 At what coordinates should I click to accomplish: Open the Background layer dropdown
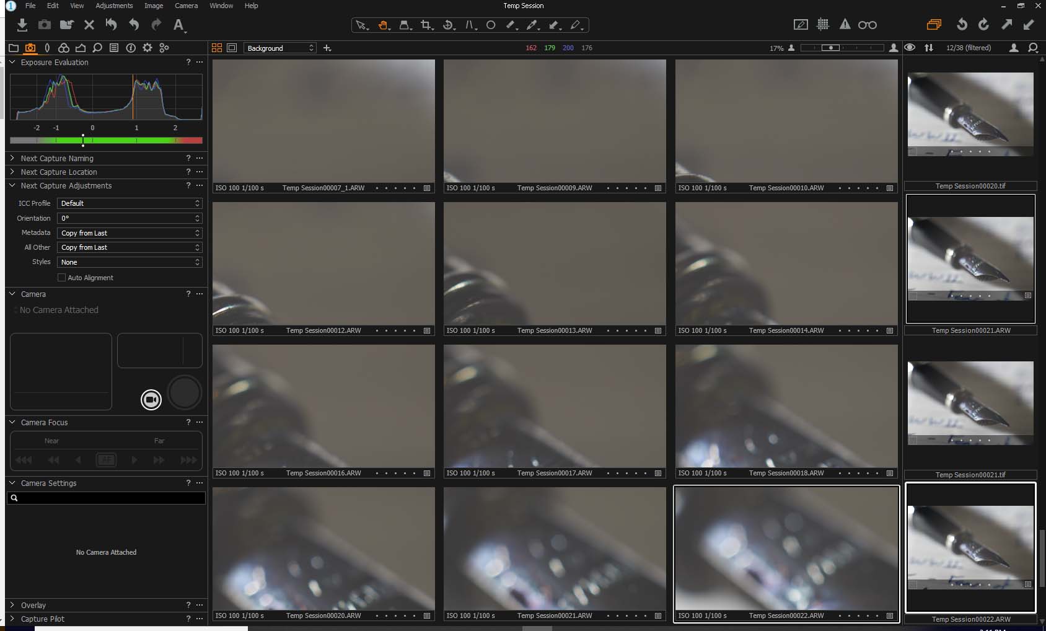[x=280, y=48]
